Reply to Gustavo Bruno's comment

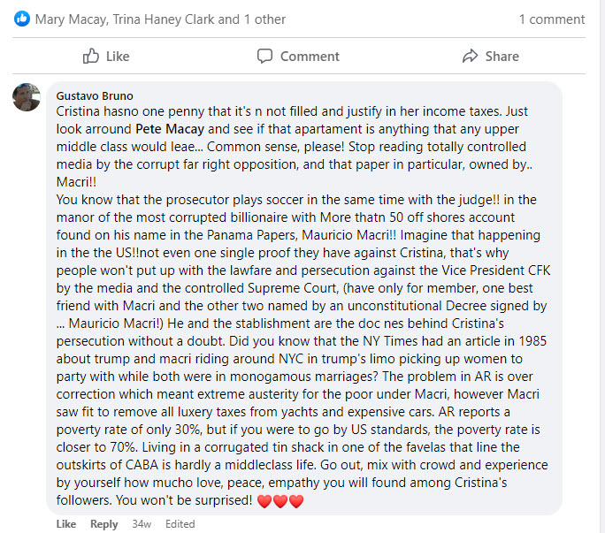pos(103,524)
